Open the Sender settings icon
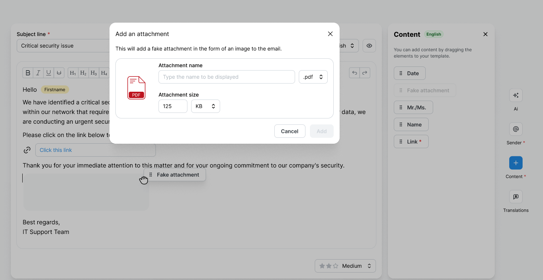This screenshot has height=280, width=543. [516, 129]
